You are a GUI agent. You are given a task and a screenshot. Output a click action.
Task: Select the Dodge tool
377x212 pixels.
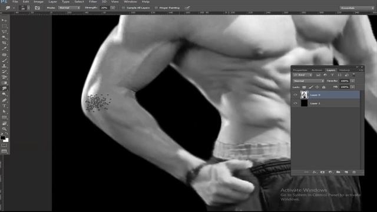4,94
